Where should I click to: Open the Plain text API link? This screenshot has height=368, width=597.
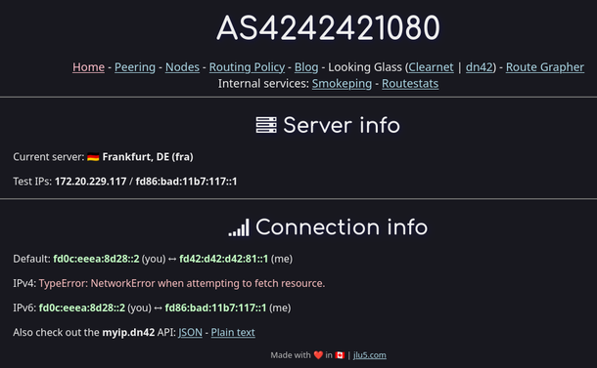pyautogui.click(x=233, y=332)
